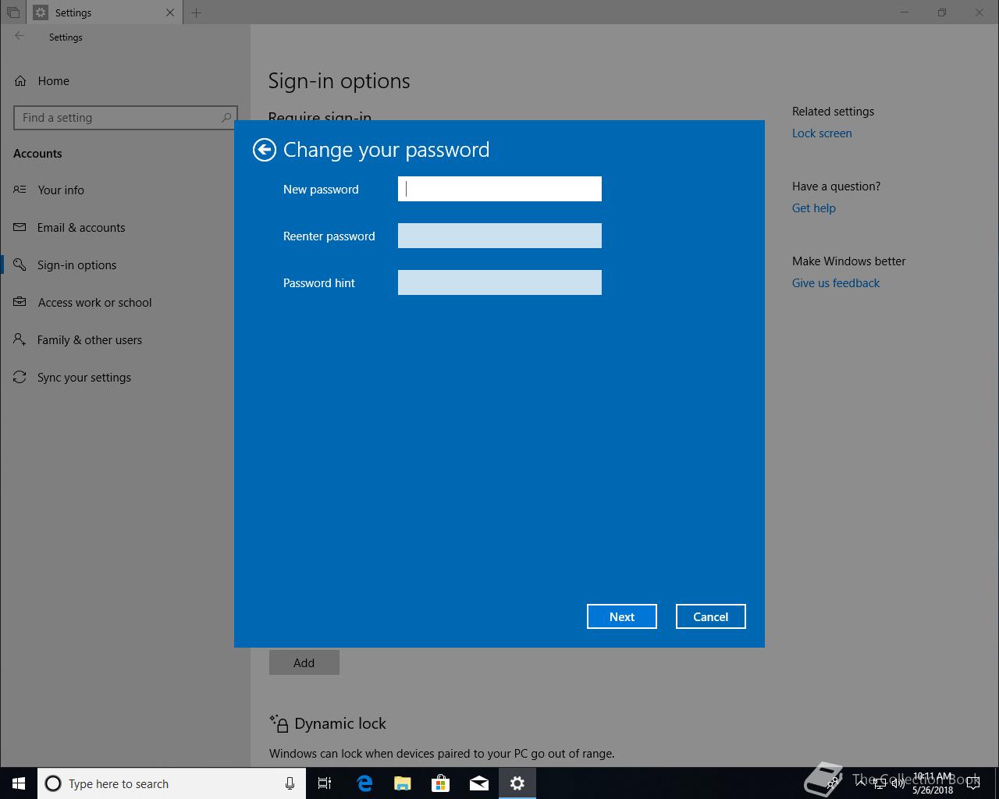This screenshot has width=999, height=799.
Task: Click the Email & accounts envelope icon
Action: coord(20,228)
